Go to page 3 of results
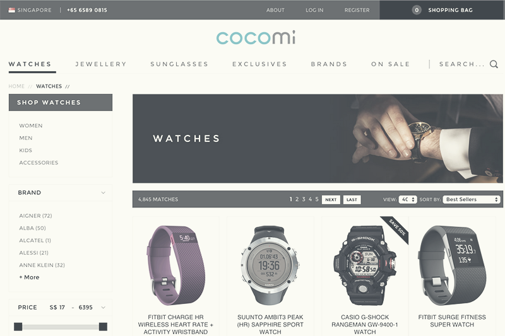This screenshot has width=505, height=336. point(304,199)
